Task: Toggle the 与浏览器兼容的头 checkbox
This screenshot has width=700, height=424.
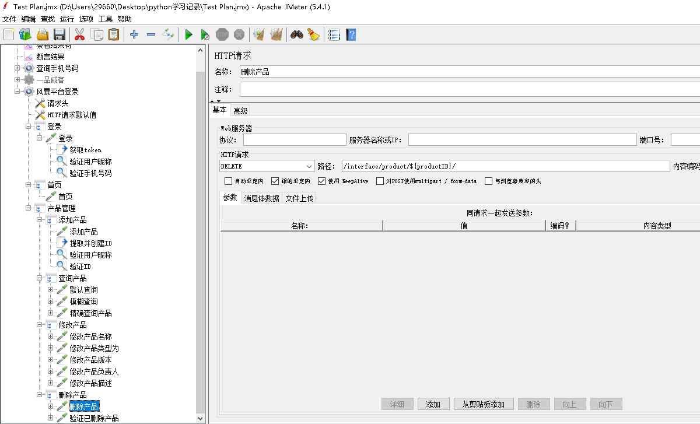Action: 489,181
